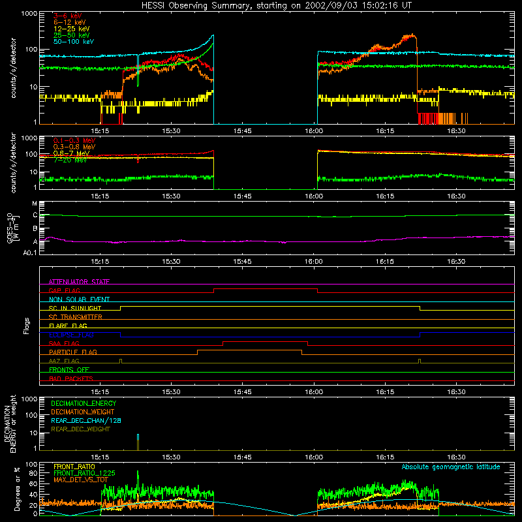Select the DECIMATION_ENERGY legend label
Screen dimensions: 522x522
tap(84, 403)
